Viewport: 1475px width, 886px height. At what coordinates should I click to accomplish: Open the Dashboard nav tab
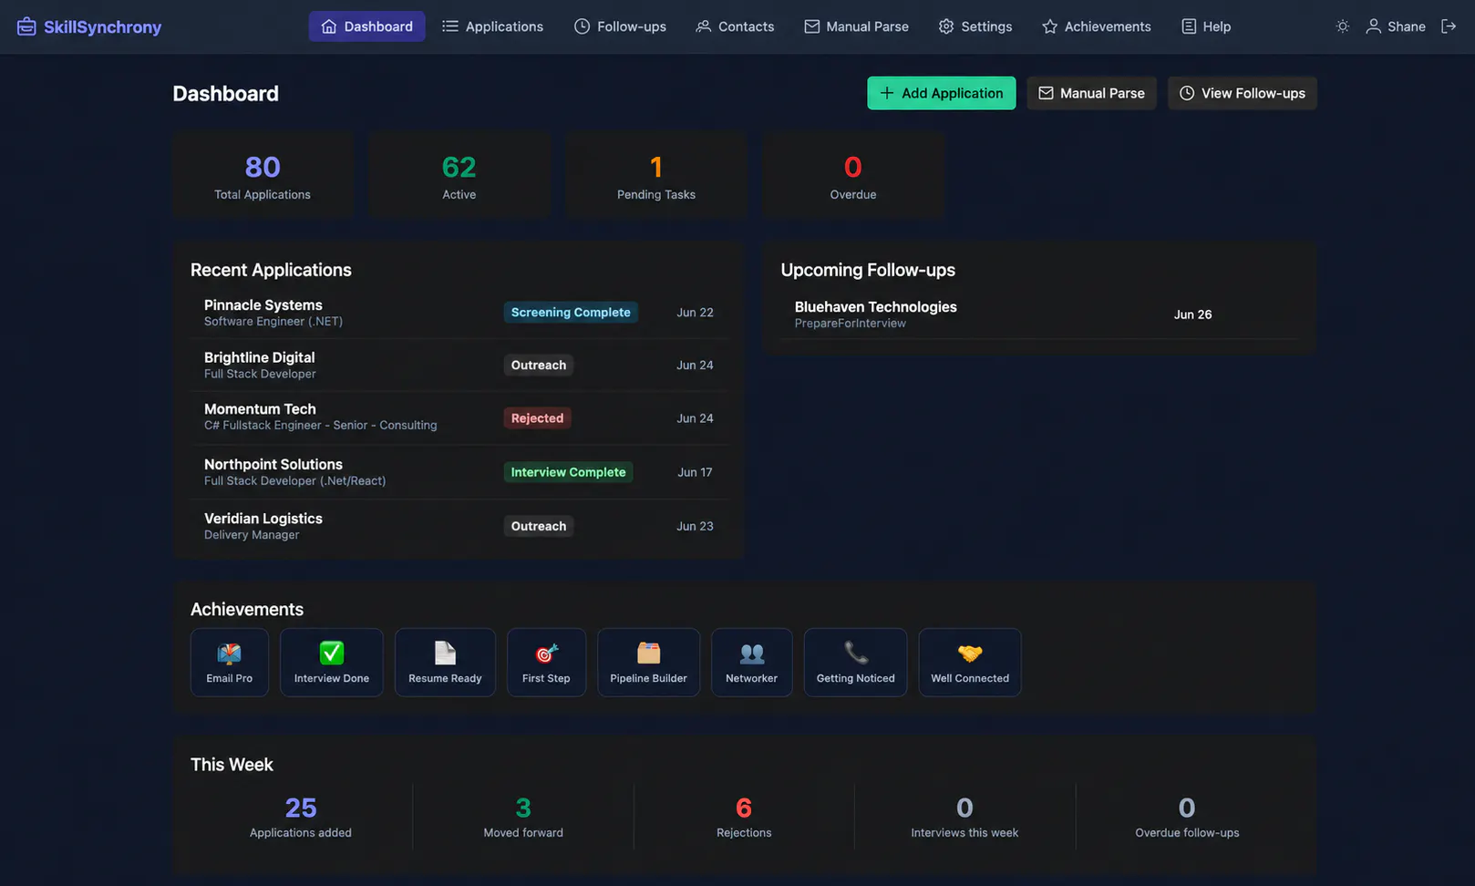(x=366, y=26)
